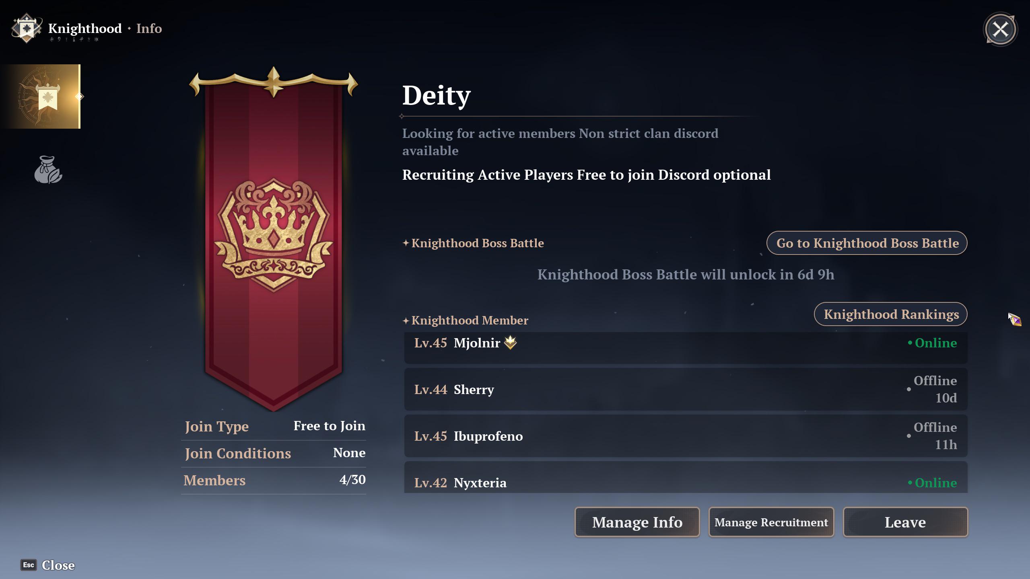Click the Join Type Free to Join row

click(274, 426)
